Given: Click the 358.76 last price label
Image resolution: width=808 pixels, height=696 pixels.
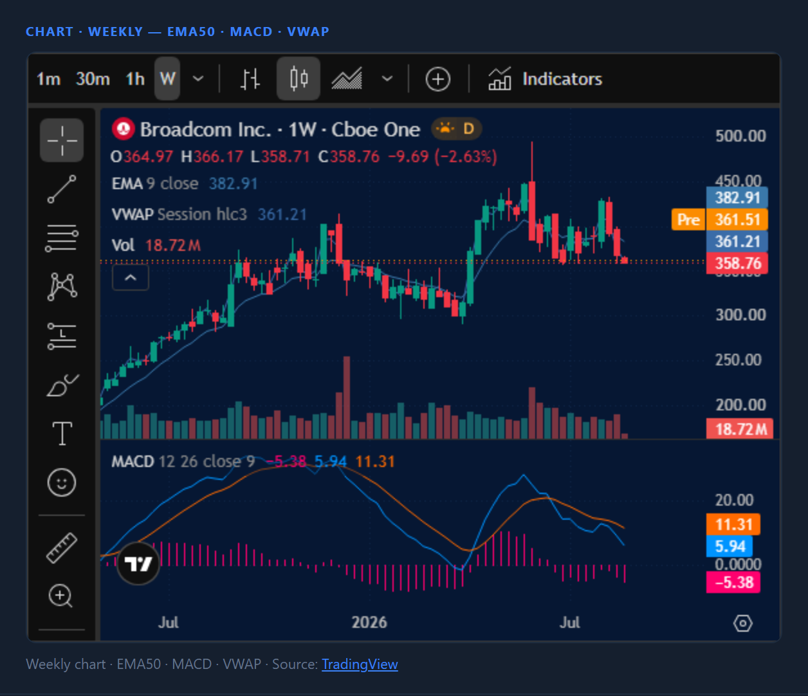Looking at the screenshot, I should 737,263.
